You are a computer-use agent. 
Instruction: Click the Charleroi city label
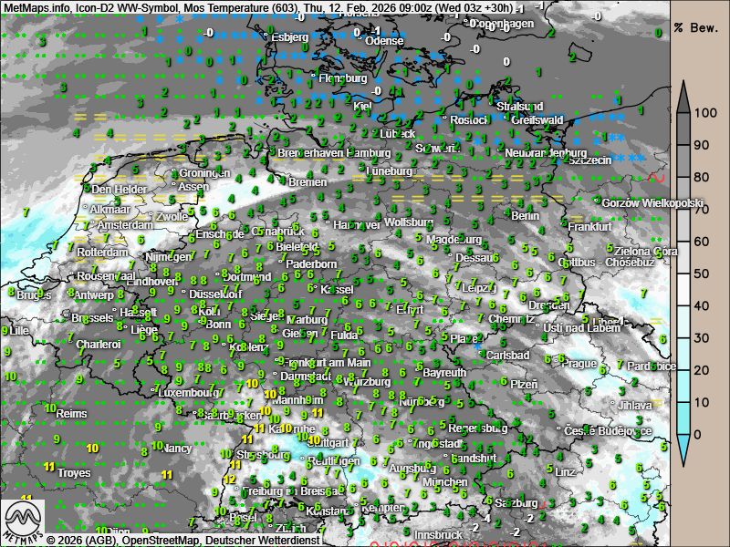click(99, 345)
